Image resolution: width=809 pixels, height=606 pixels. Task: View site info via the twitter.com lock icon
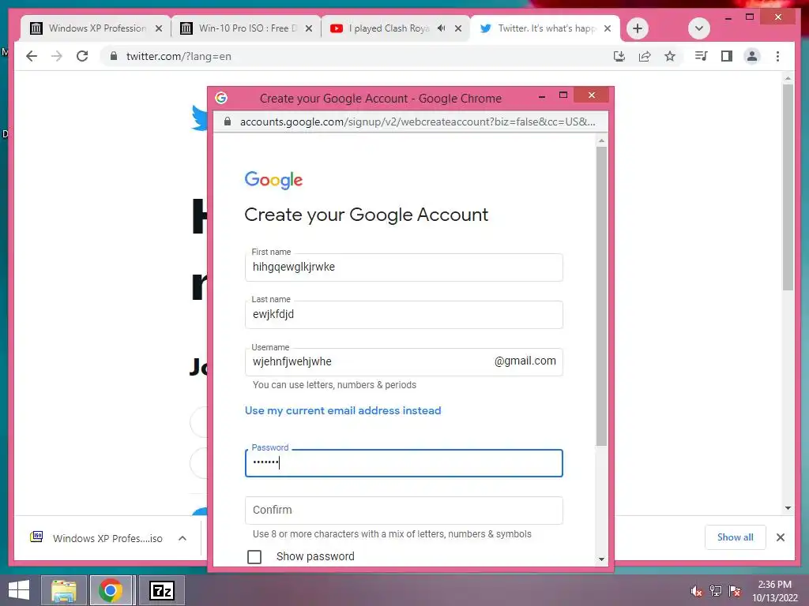pos(114,56)
